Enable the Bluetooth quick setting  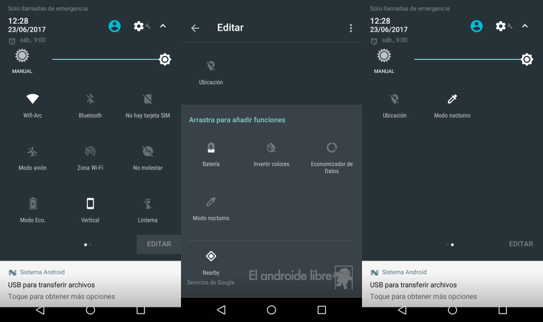click(x=90, y=99)
